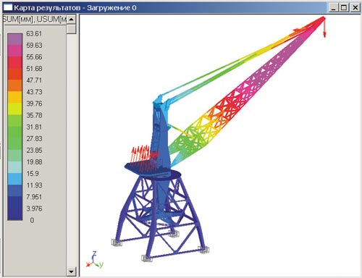Select the 15.9 legend value
Image resolution: width=362 pixels, height=278 pixels.
coord(33,174)
